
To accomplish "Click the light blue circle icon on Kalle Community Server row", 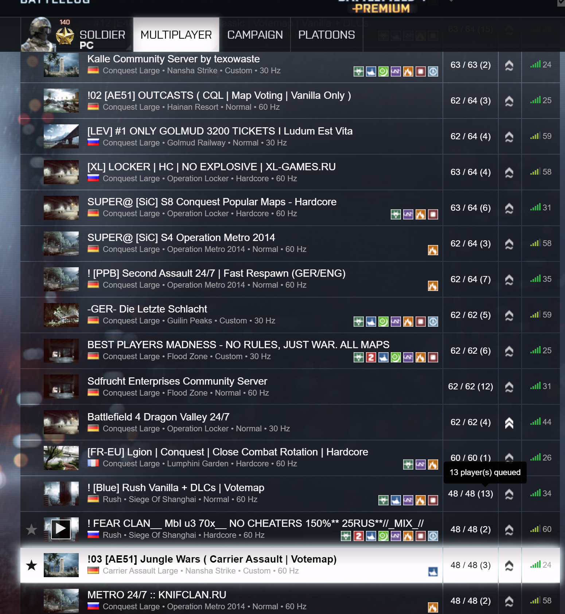I will click(433, 71).
